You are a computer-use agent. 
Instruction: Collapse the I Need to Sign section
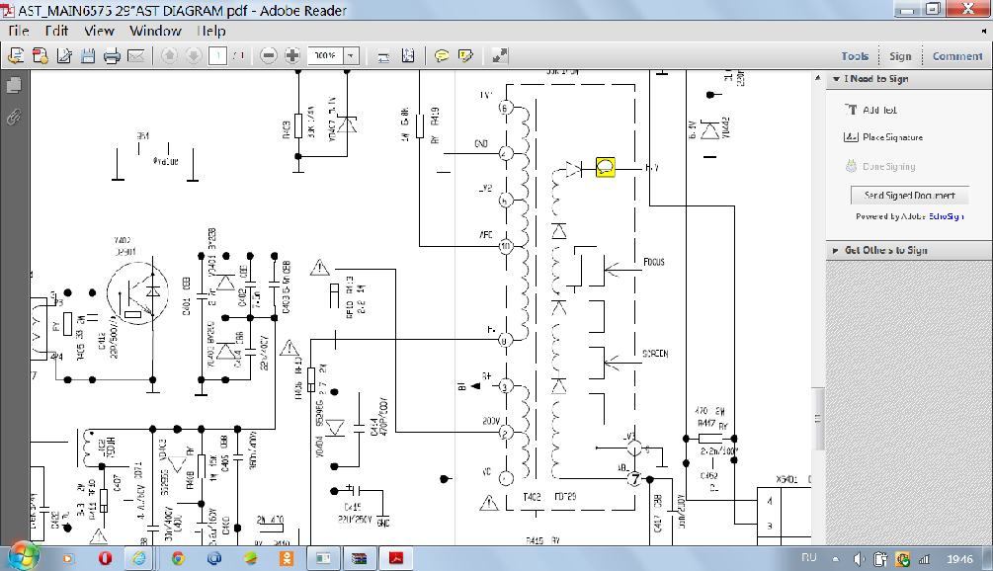click(x=837, y=79)
